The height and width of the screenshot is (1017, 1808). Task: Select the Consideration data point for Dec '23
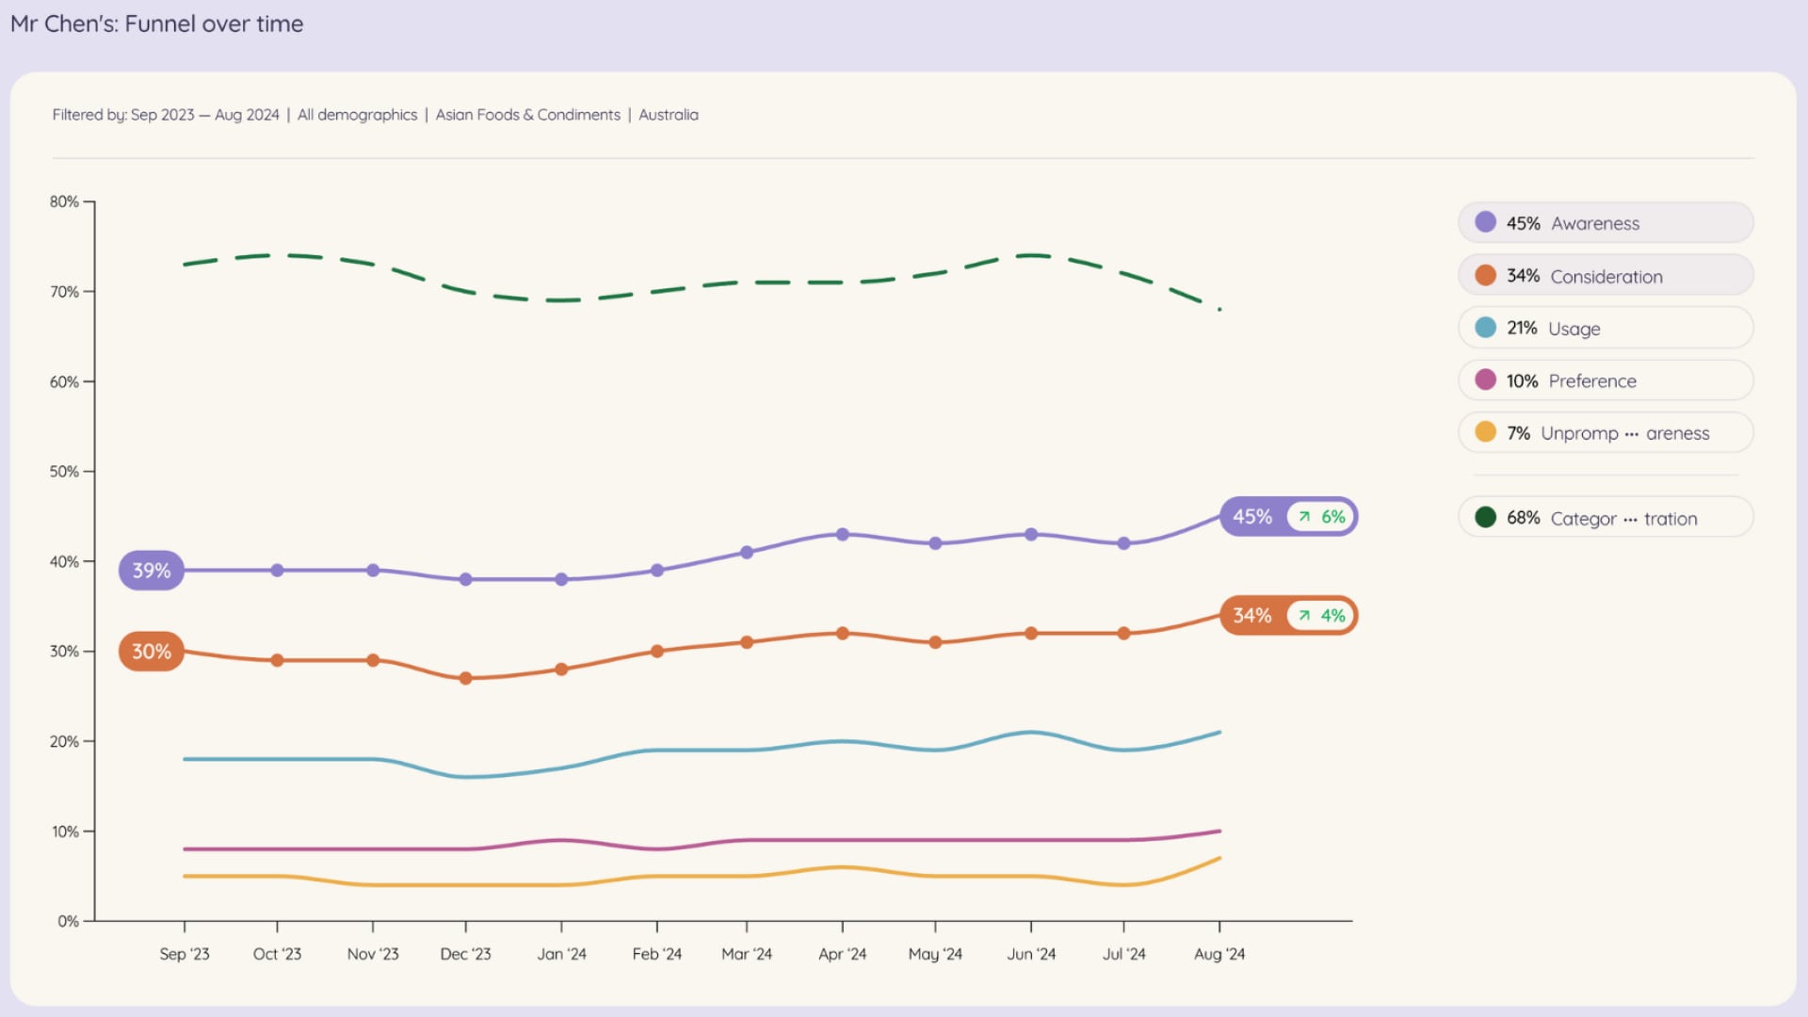(465, 679)
